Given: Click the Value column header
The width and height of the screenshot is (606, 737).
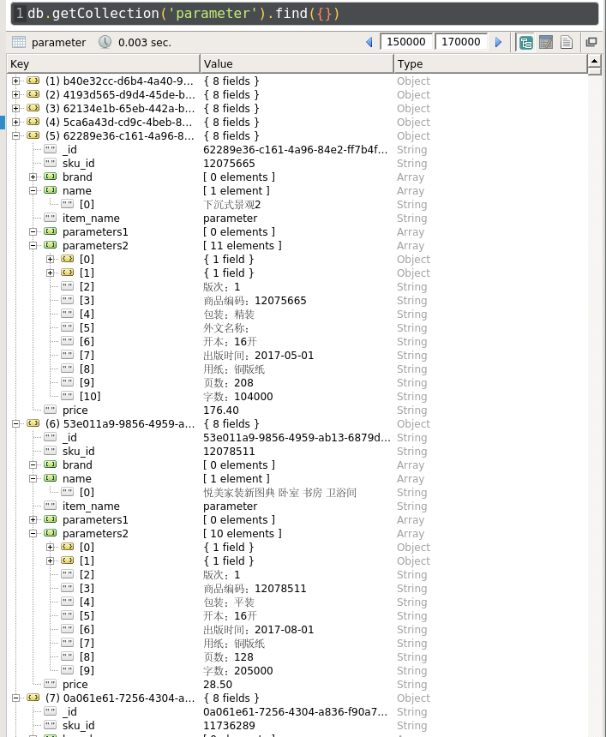Looking at the screenshot, I should (297, 64).
